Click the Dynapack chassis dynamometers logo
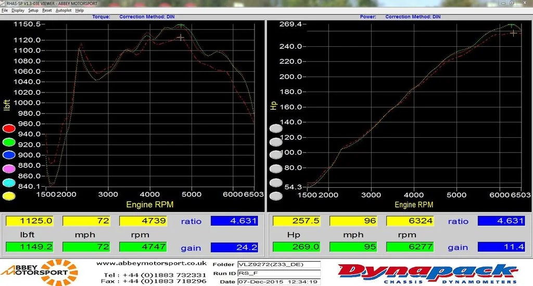The image size is (533, 286). point(428,274)
